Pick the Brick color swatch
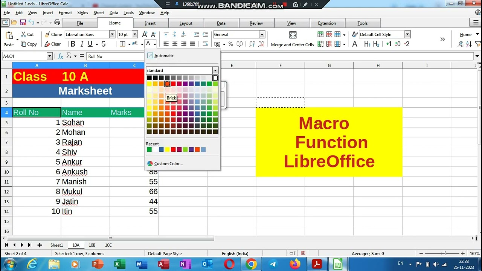The height and width of the screenshot is (271, 482). tap(167, 84)
